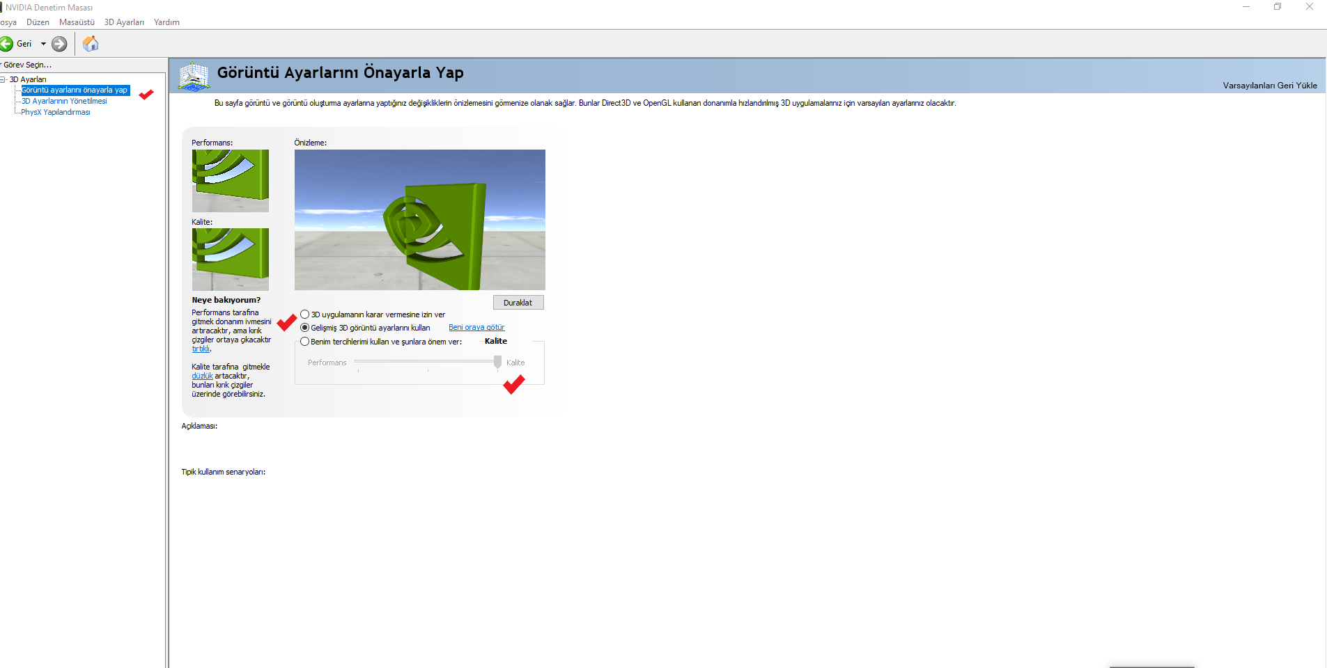The width and height of the screenshot is (1327, 668).
Task: Click the green Back (Geri) arrow icon
Action: pos(6,44)
